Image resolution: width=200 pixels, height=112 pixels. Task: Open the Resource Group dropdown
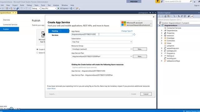coord(102,49)
